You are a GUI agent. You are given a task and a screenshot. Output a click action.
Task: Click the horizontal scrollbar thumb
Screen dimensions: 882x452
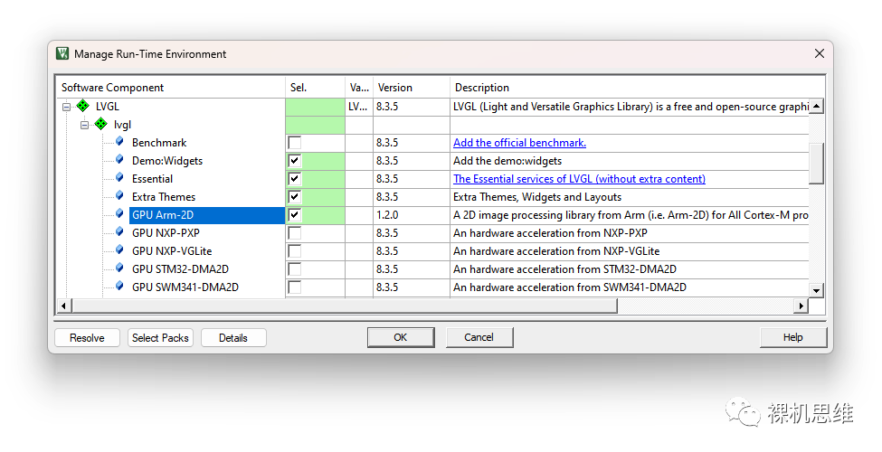tap(345, 306)
